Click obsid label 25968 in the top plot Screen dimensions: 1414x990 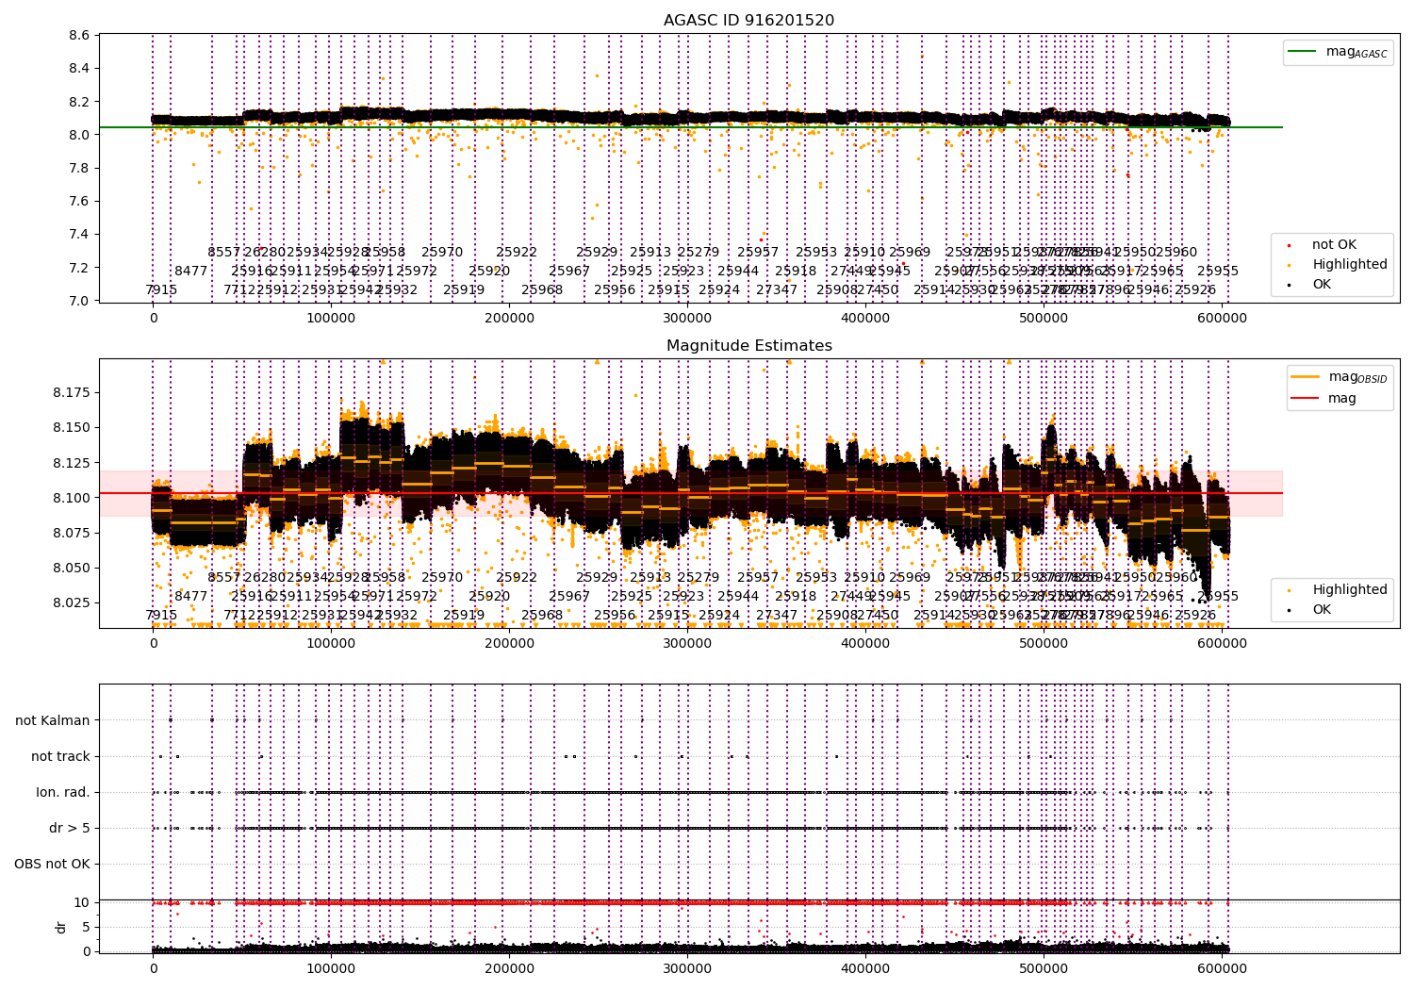(542, 289)
